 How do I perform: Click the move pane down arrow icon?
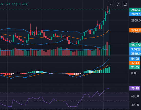coord(111,4)
